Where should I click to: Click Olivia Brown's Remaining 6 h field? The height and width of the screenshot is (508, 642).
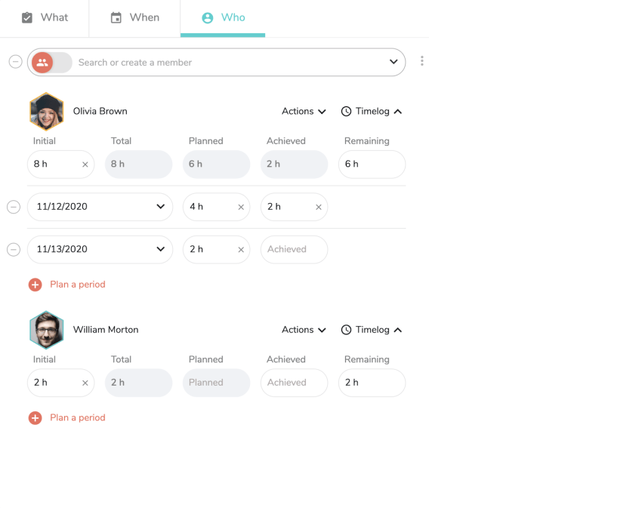[x=372, y=164]
